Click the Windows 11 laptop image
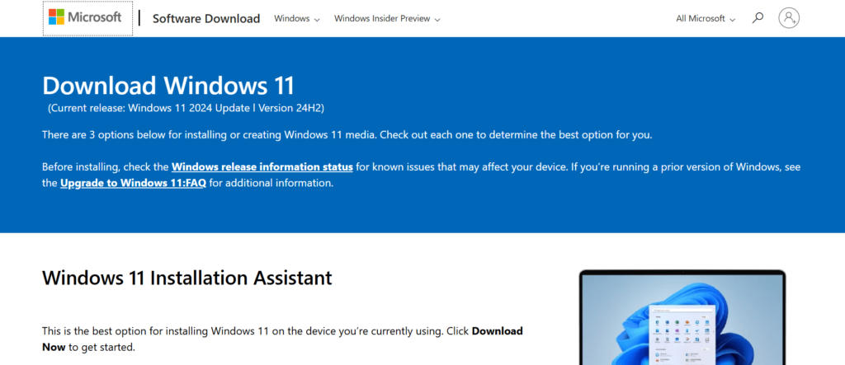The height and width of the screenshot is (365, 845). coord(682,317)
